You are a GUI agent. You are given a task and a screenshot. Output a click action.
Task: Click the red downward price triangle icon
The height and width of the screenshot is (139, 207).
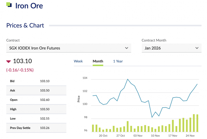point(9,61)
